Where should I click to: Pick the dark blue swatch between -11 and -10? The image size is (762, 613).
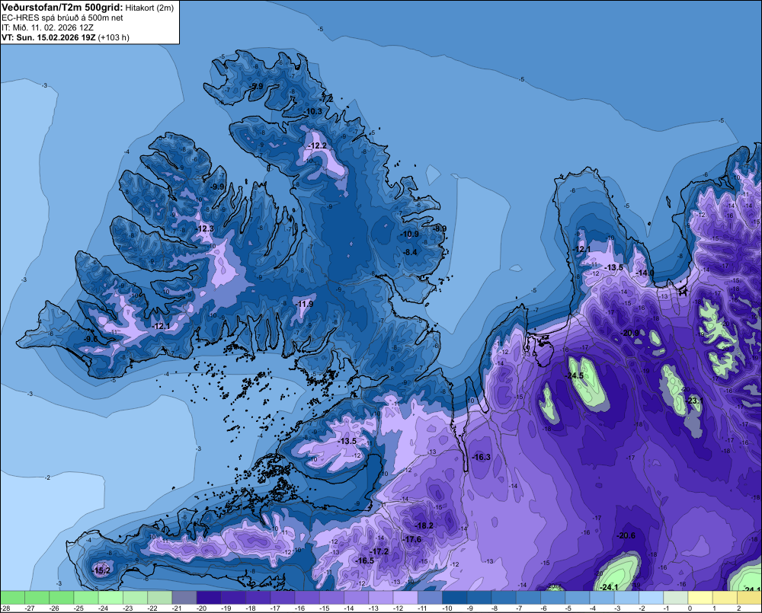pos(430,598)
